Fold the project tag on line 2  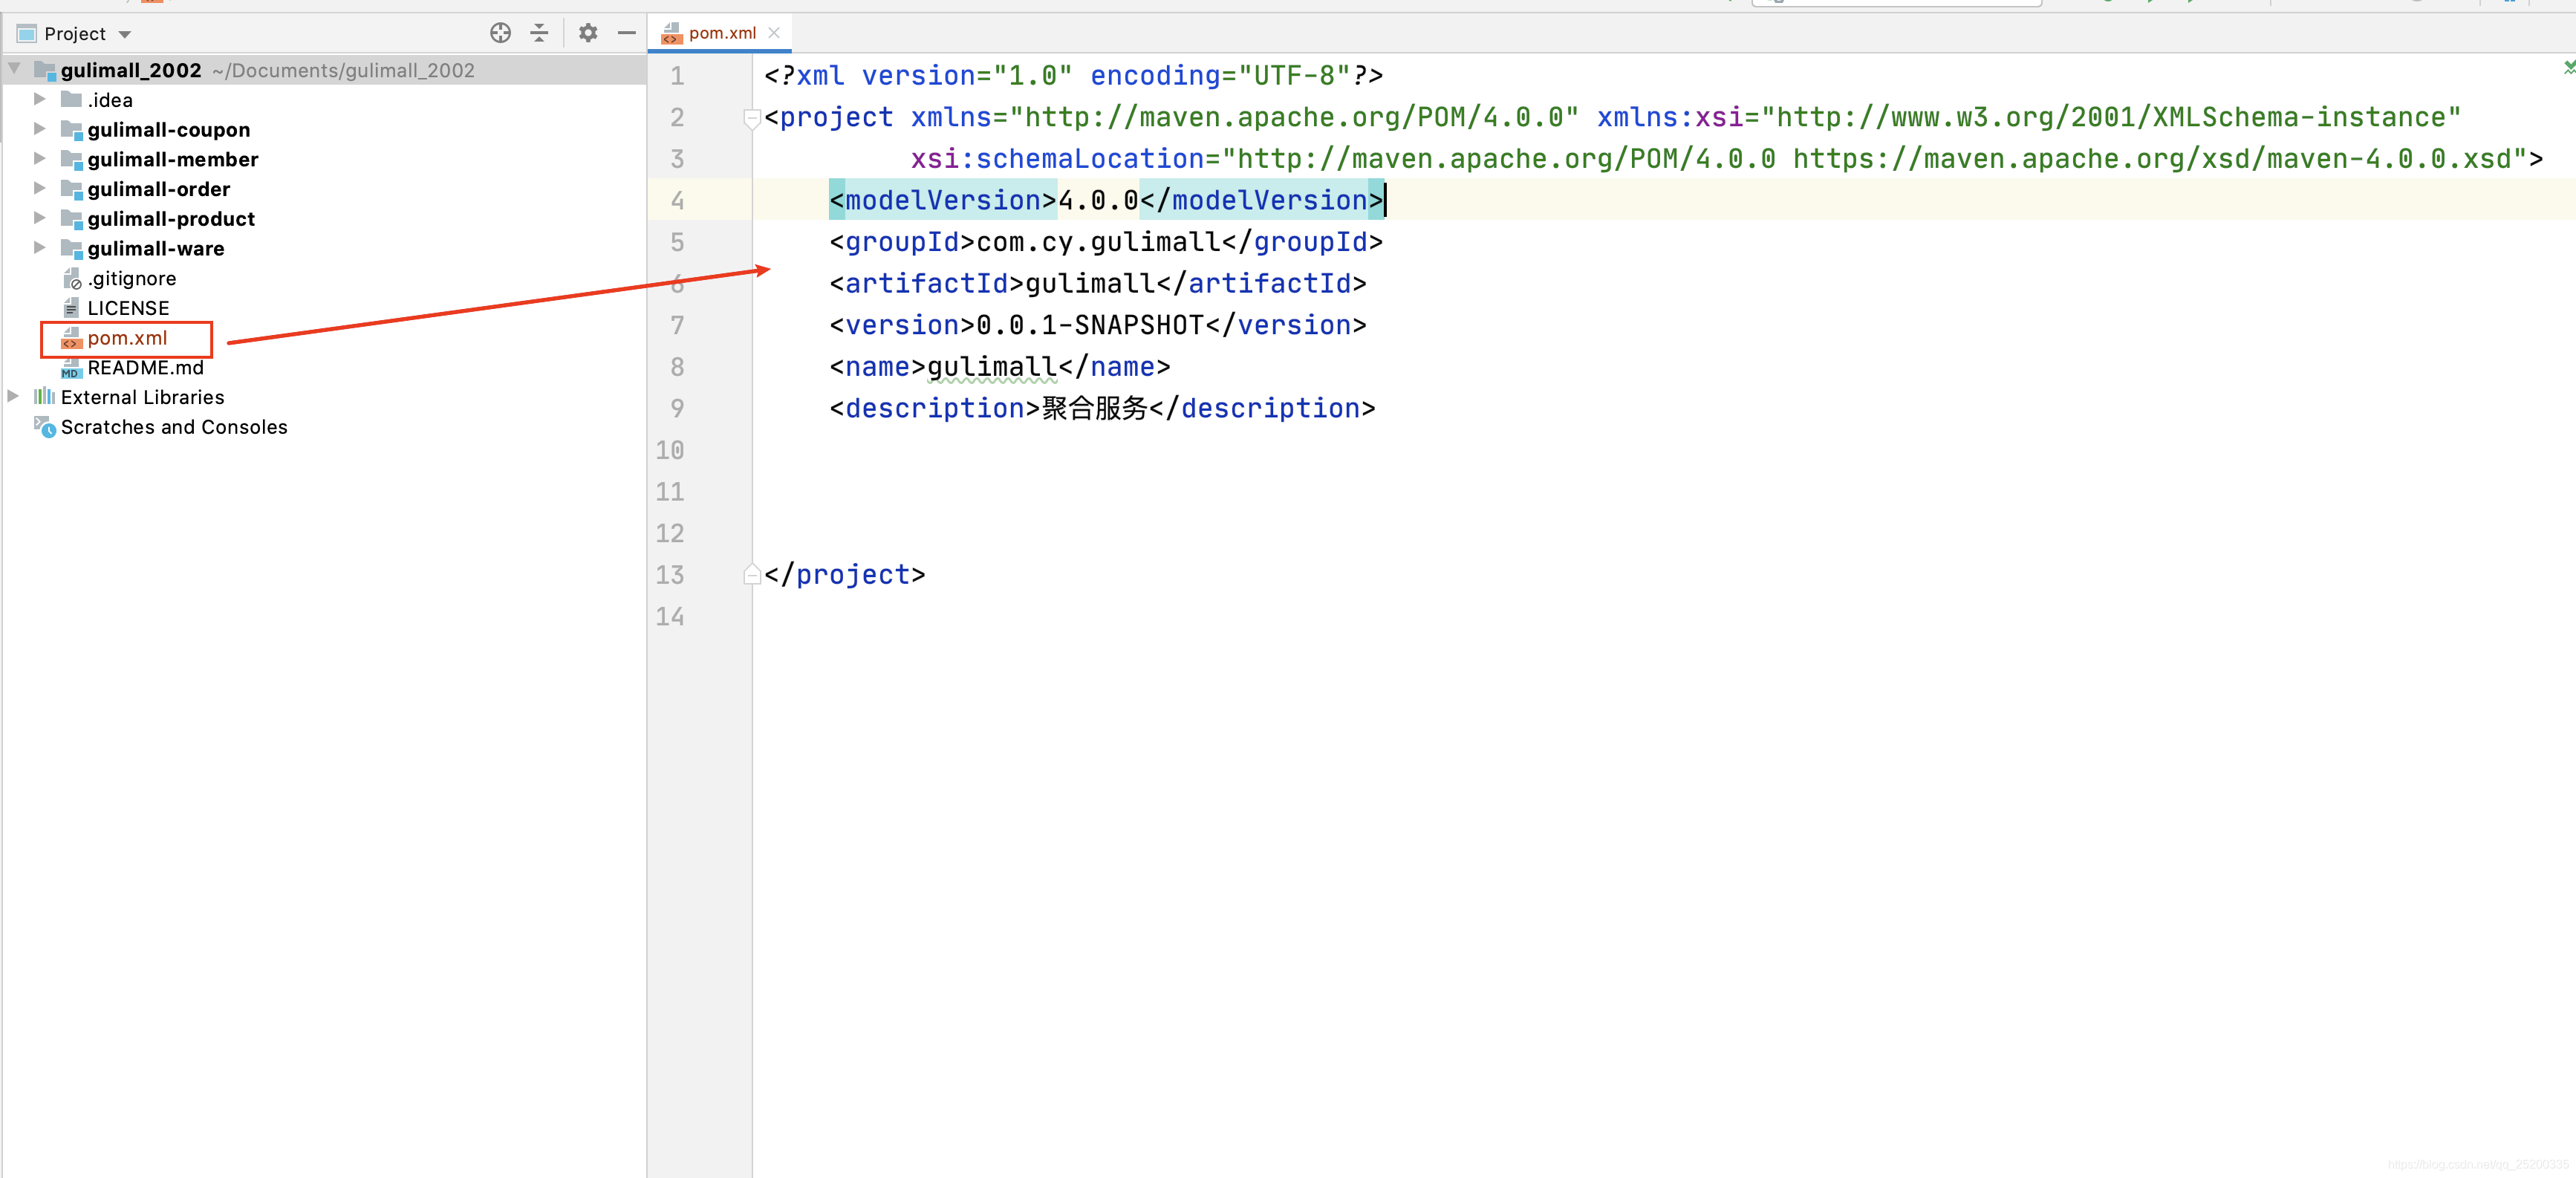752,118
